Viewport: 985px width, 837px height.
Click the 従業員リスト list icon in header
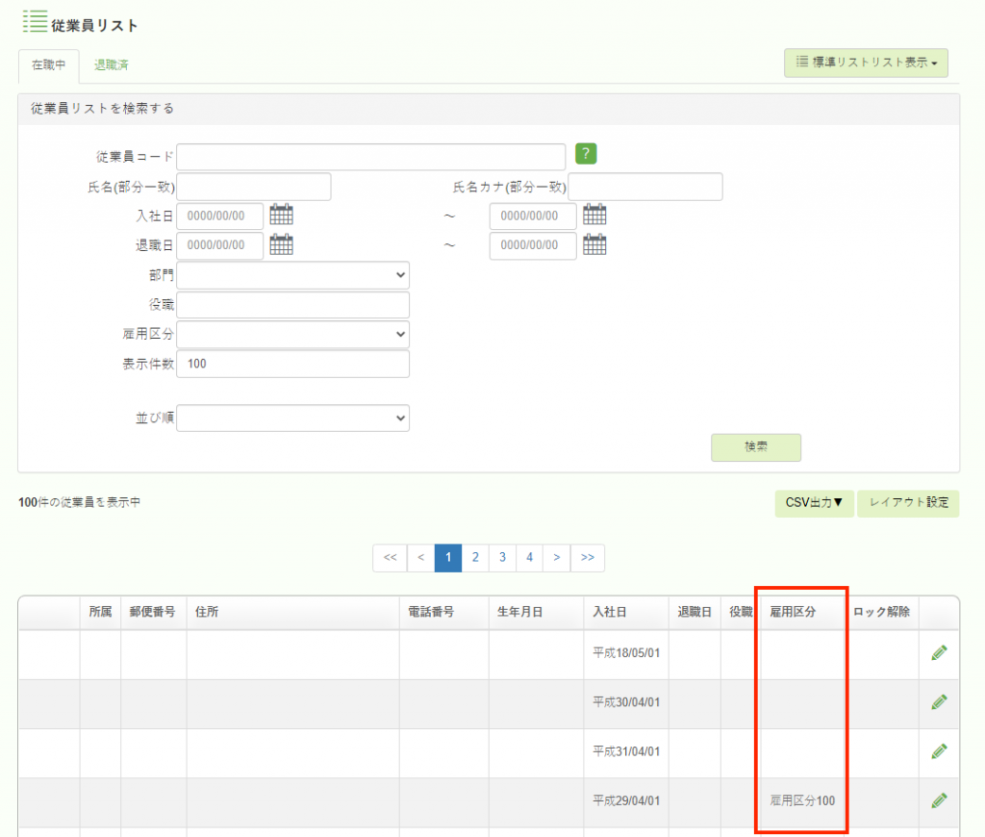[x=36, y=22]
